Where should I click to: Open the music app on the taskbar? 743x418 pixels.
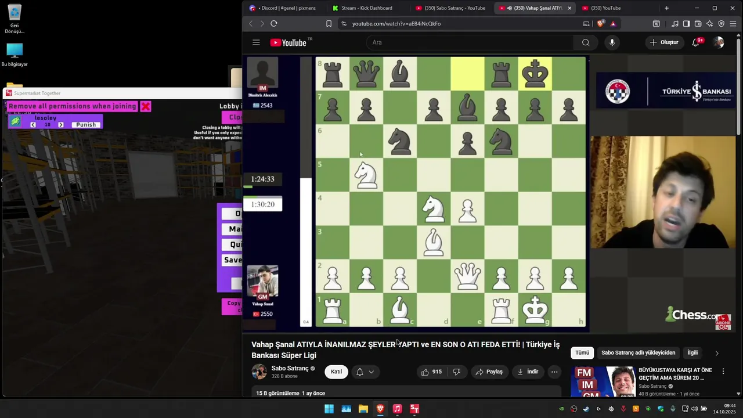click(x=397, y=409)
